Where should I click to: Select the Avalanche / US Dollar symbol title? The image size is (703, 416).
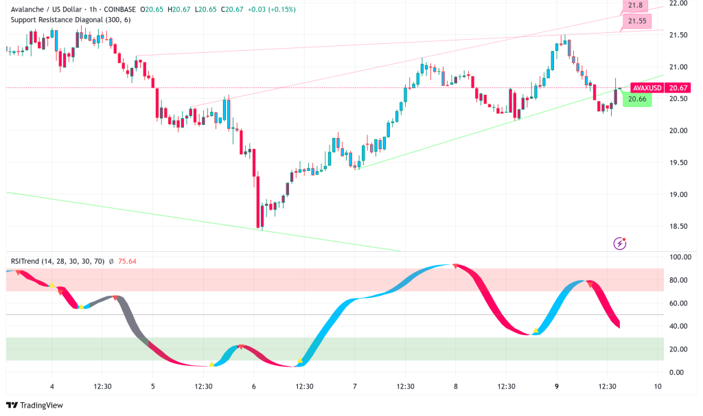pos(46,10)
